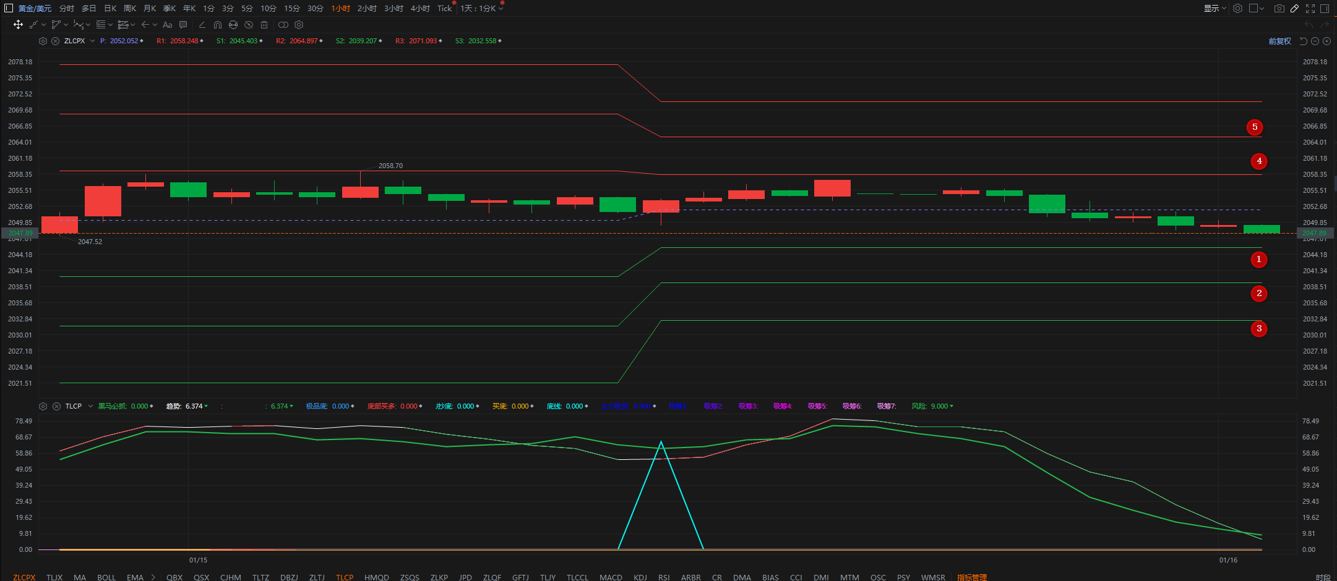Open 指标管理 indicator management
1337x581 pixels.
coord(972,577)
